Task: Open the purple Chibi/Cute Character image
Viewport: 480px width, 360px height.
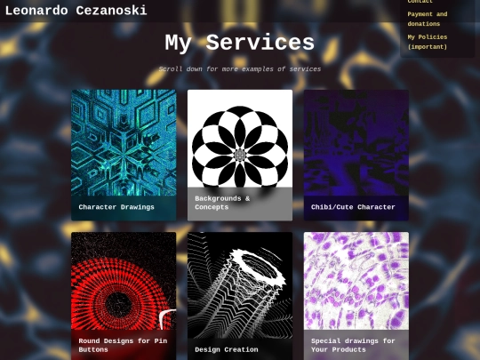Action: click(x=356, y=142)
